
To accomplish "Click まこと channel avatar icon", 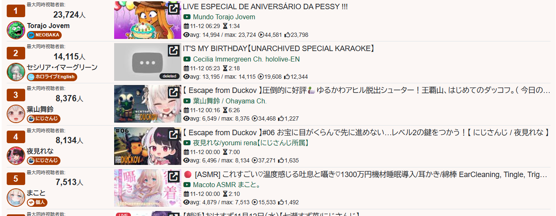I will click(x=16, y=198).
